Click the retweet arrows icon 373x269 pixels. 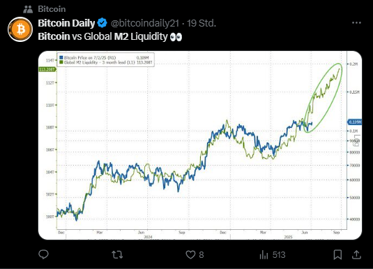(117, 255)
